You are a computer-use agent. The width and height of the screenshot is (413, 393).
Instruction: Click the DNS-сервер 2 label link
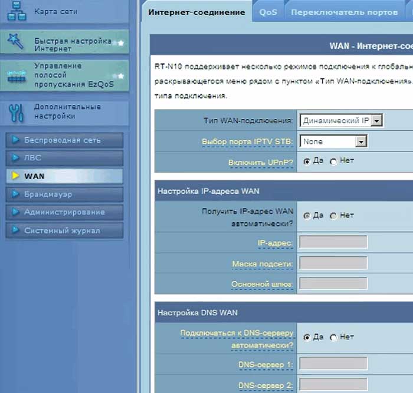265,385
